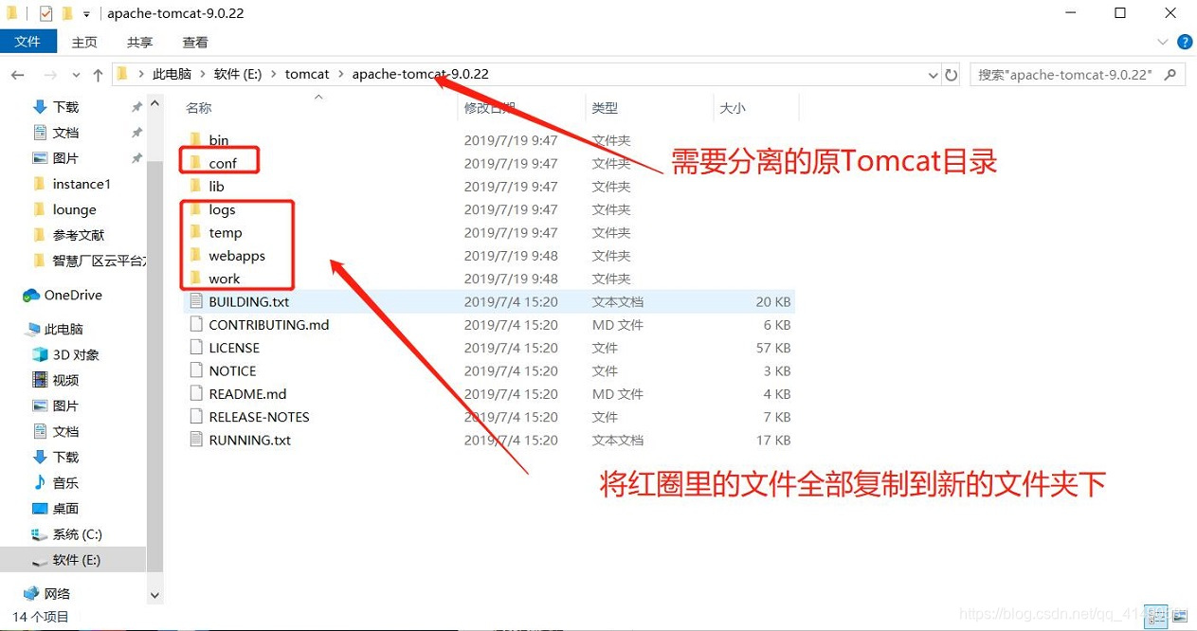Image resolution: width=1197 pixels, height=631 pixels.
Task: Open lounge folder in sidebar
Action: point(74,209)
